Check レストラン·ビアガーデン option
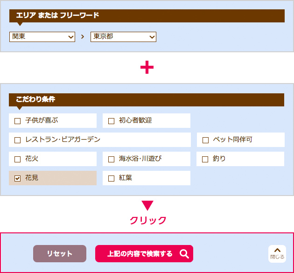Screen dimensions: 294x273 pyautogui.click(x=17, y=140)
